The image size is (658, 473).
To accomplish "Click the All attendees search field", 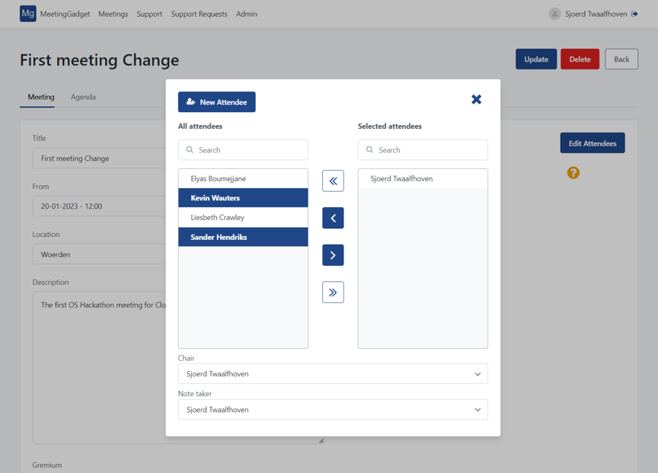I will pos(243,150).
